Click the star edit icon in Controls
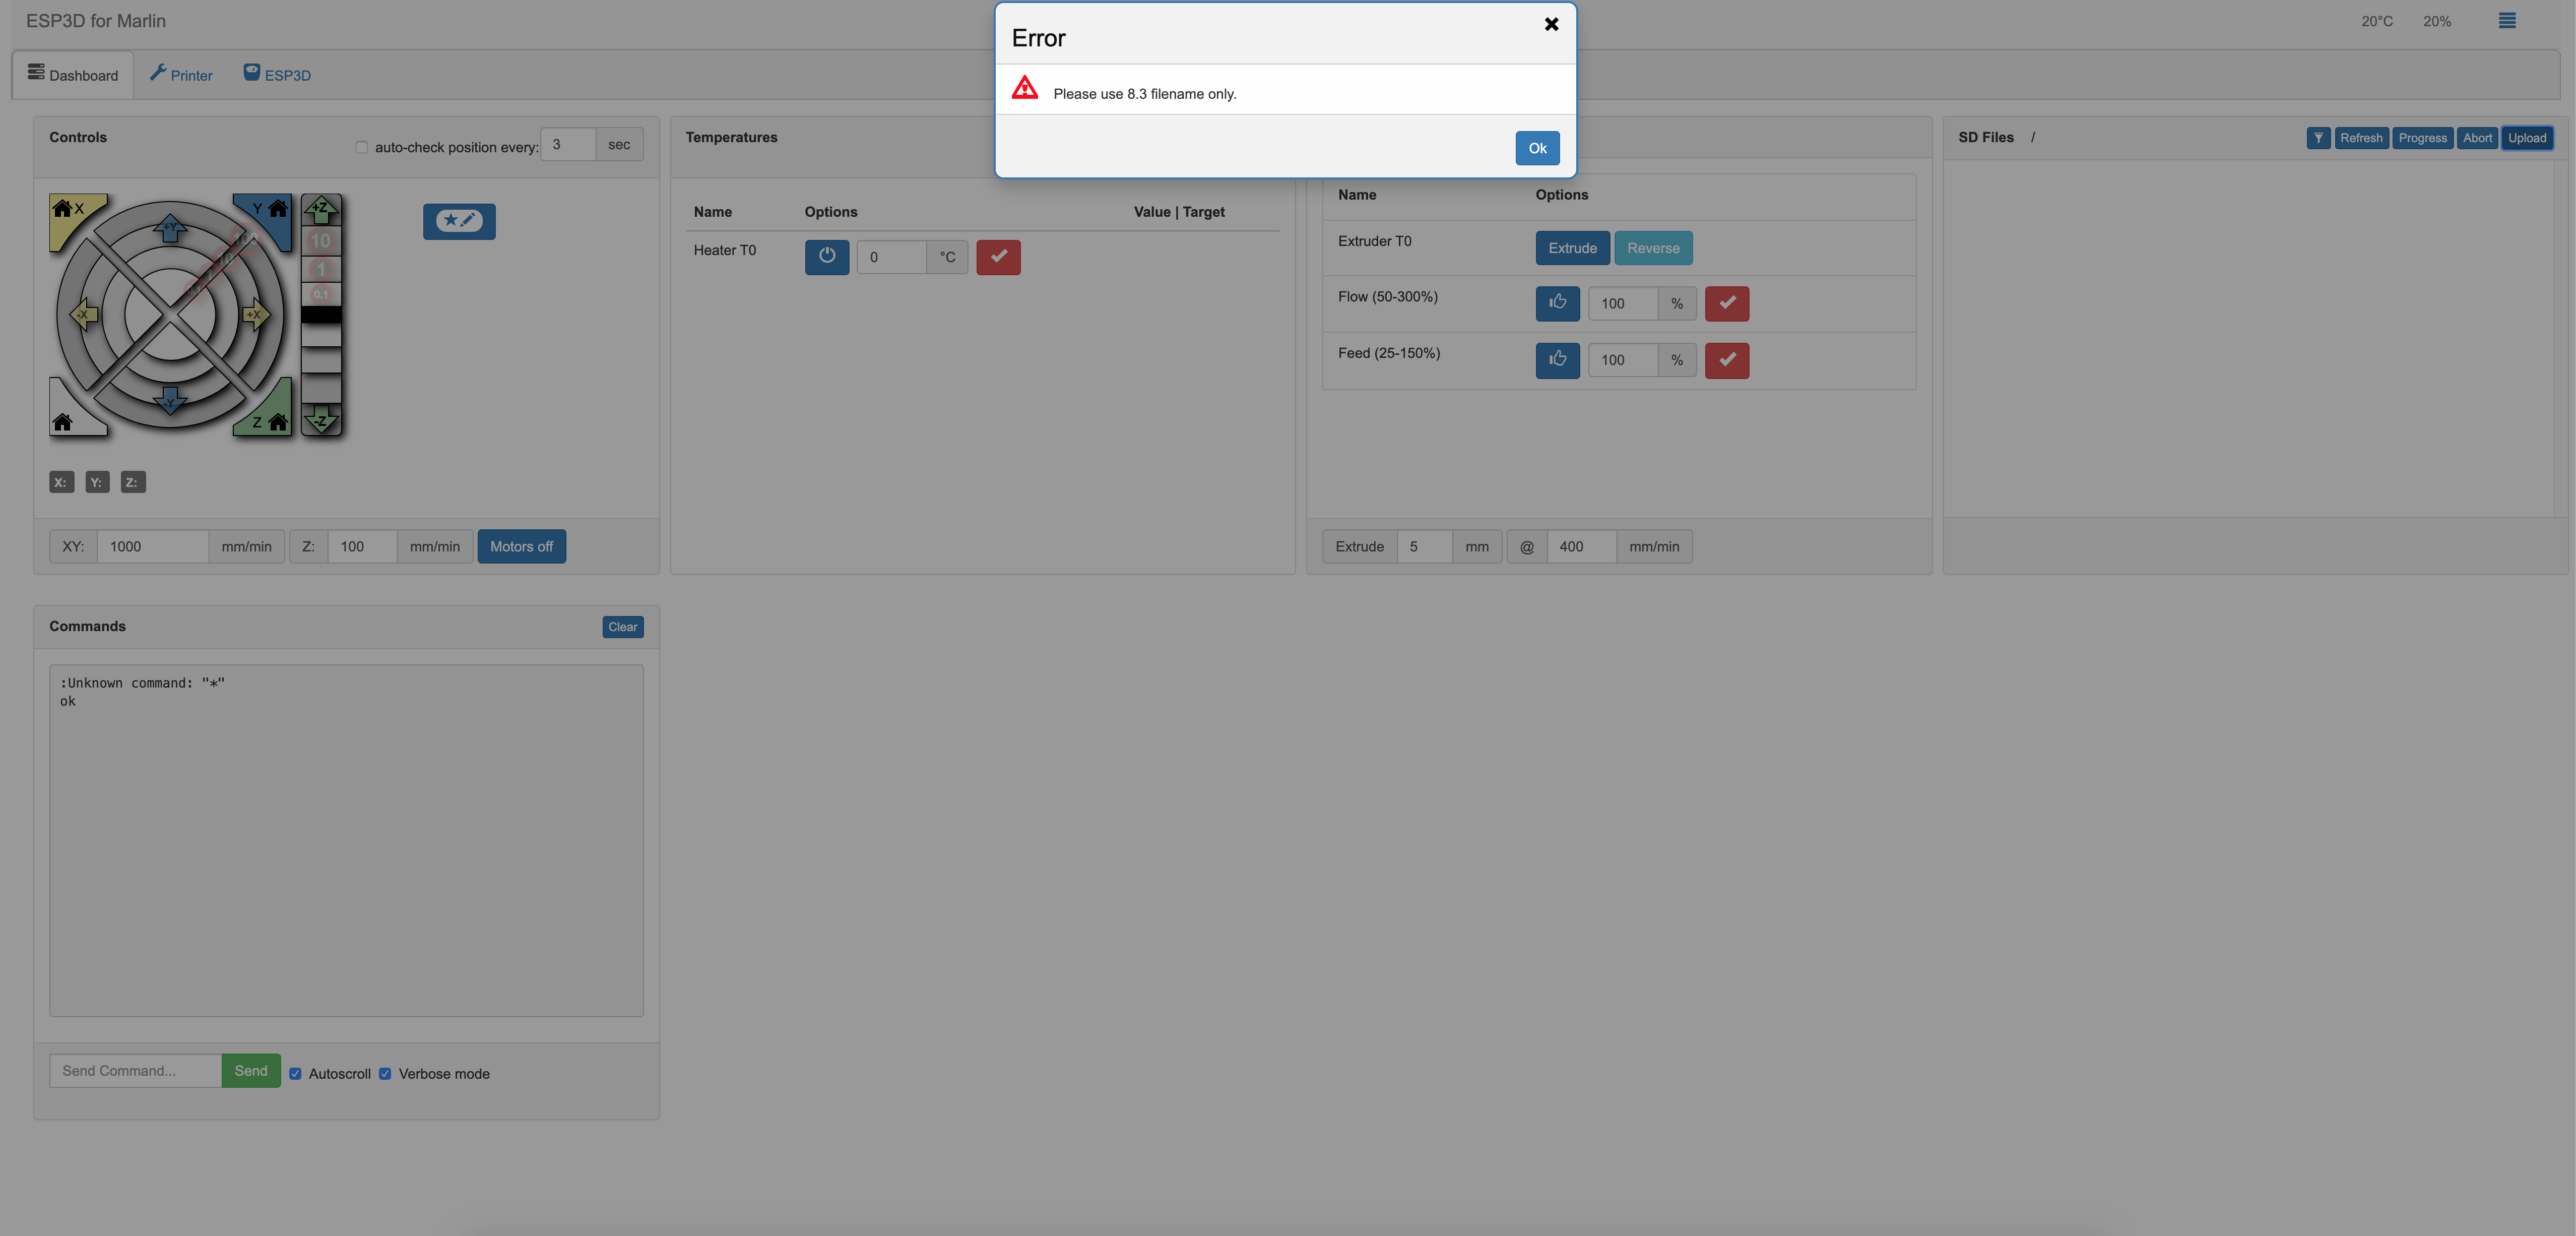The height and width of the screenshot is (1236, 2576). (459, 221)
